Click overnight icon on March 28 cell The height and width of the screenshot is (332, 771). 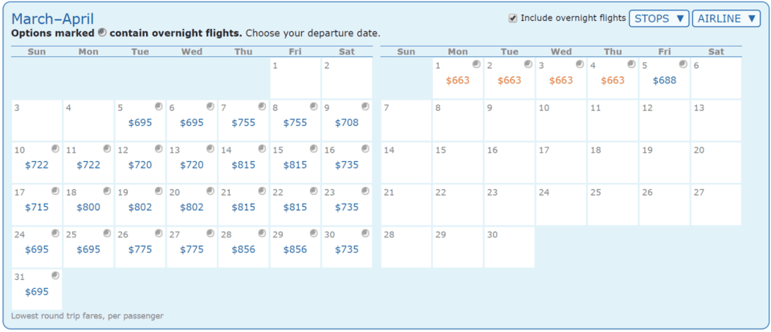coord(262,233)
